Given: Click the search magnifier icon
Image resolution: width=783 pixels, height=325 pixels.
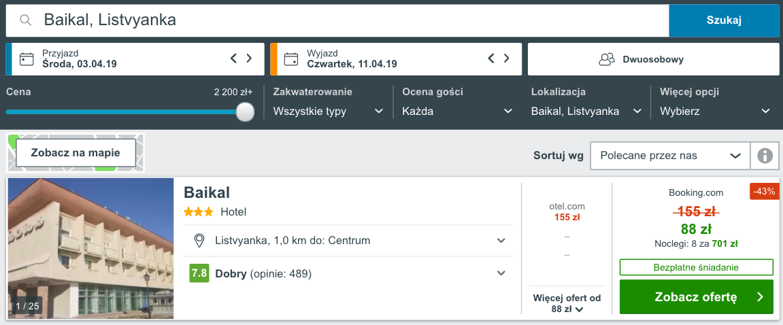Looking at the screenshot, I should 26,20.
